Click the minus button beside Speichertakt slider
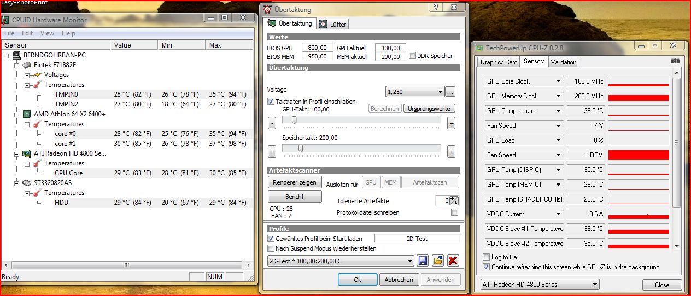This screenshot has height=296, width=691. click(x=272, y=152)
